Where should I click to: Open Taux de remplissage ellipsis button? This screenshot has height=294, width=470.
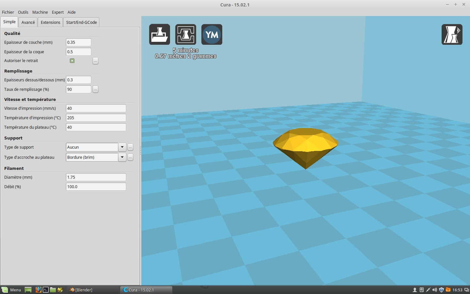coord(95,89)
